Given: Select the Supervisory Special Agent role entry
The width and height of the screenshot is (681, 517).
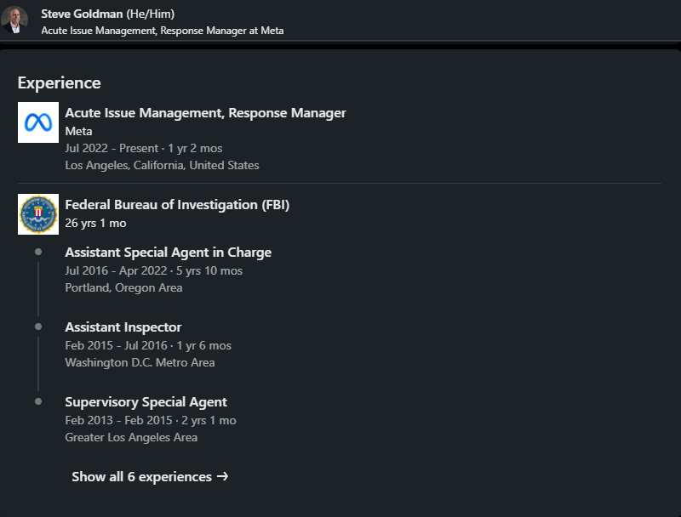Looking at the screenshot, I should 146,402.
